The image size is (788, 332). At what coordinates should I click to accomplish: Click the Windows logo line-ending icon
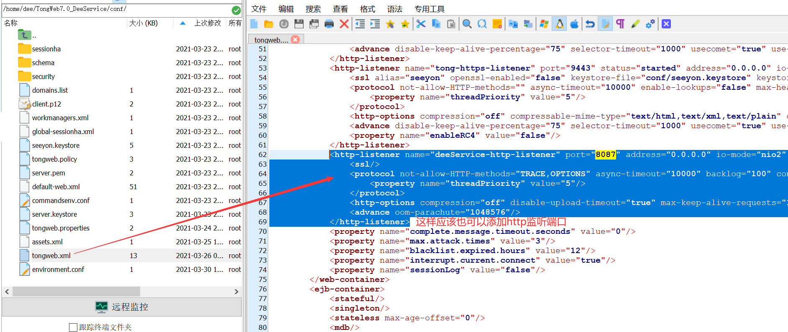pyautogui.click(x=544, y=24)
